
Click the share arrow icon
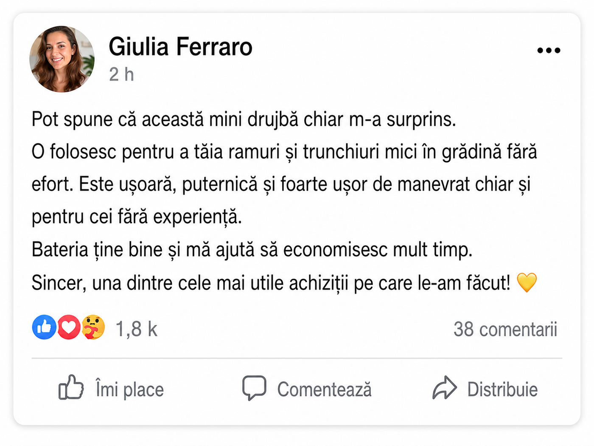(444, 387)
